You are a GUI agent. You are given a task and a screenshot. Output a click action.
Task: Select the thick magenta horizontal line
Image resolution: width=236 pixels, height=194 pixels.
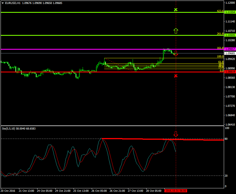click(x=85, y=49)
